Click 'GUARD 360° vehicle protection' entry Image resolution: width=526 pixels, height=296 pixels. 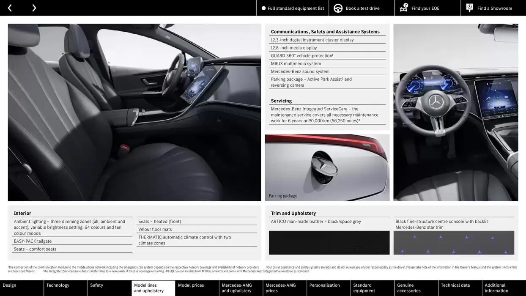[x=302, y=56]
